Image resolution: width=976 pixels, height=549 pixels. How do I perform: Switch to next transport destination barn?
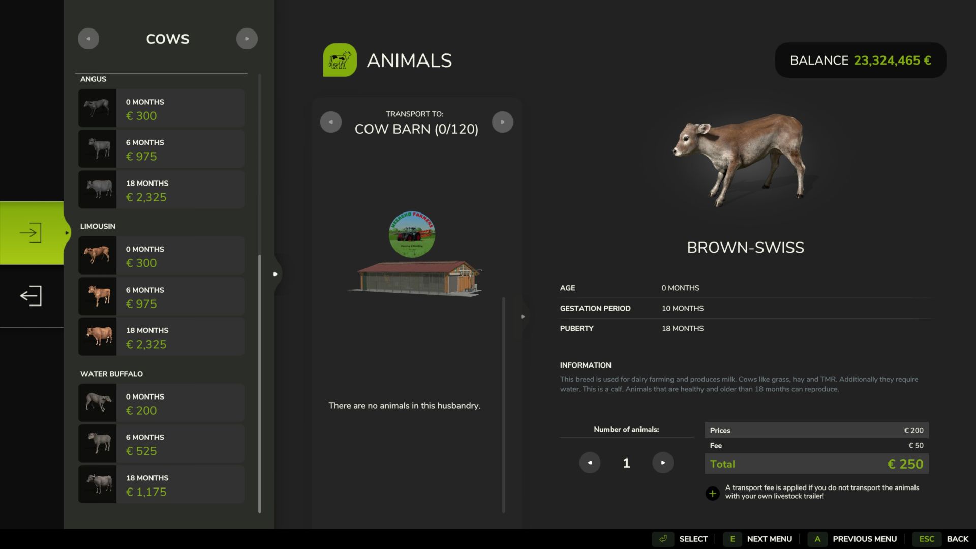[x=502, y=122]
